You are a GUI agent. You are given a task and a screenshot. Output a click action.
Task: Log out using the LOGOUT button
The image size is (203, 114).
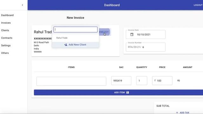tap(198, 5)
